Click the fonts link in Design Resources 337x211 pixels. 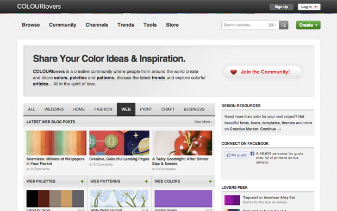245,123
